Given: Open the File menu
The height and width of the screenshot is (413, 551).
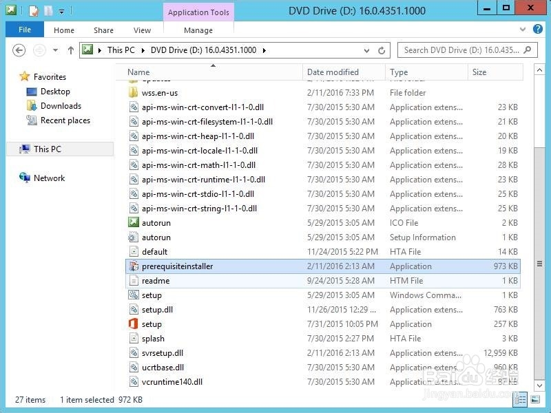Looking at the screenshot, I should [25, 30].
